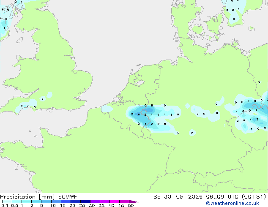Click the 2–5 mm legend color swatch
Viewport: 268px width, 207px height.
[37, 202]
